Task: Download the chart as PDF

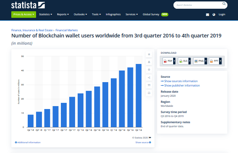Action: (169, 61)
